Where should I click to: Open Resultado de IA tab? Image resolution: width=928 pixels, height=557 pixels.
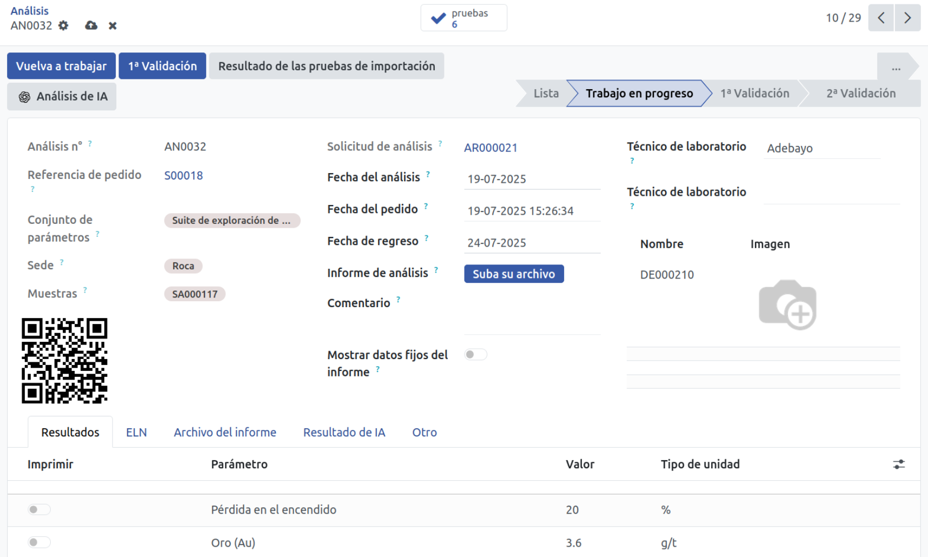click(344, 432)
